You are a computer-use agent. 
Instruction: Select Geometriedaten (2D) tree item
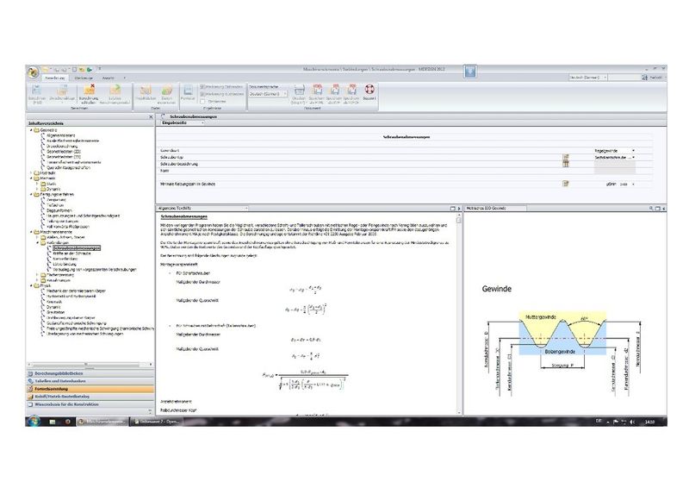coord(64,152)
